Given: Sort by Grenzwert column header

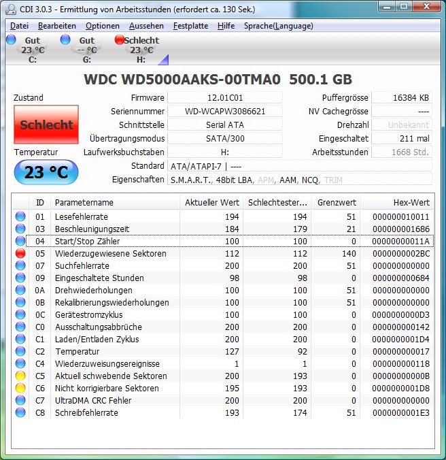Looking at the screenshot, I should [x=336, y=202].
